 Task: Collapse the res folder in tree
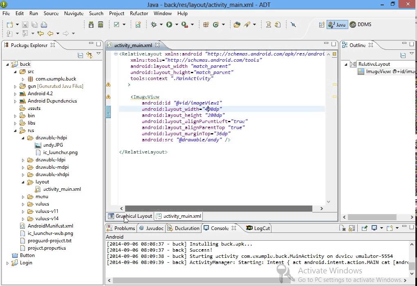[16, 131]
